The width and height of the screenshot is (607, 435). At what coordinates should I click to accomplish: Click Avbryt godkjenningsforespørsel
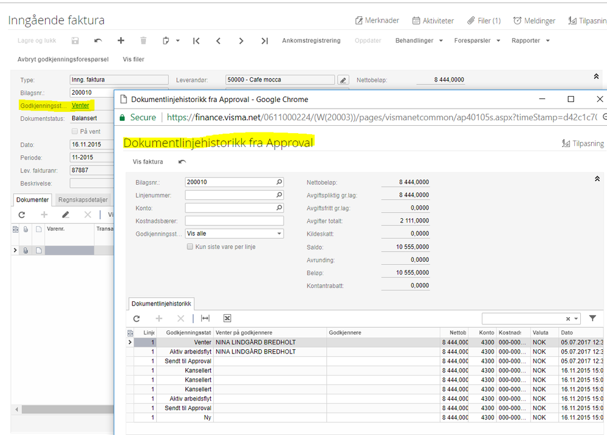tap(63, 59)
